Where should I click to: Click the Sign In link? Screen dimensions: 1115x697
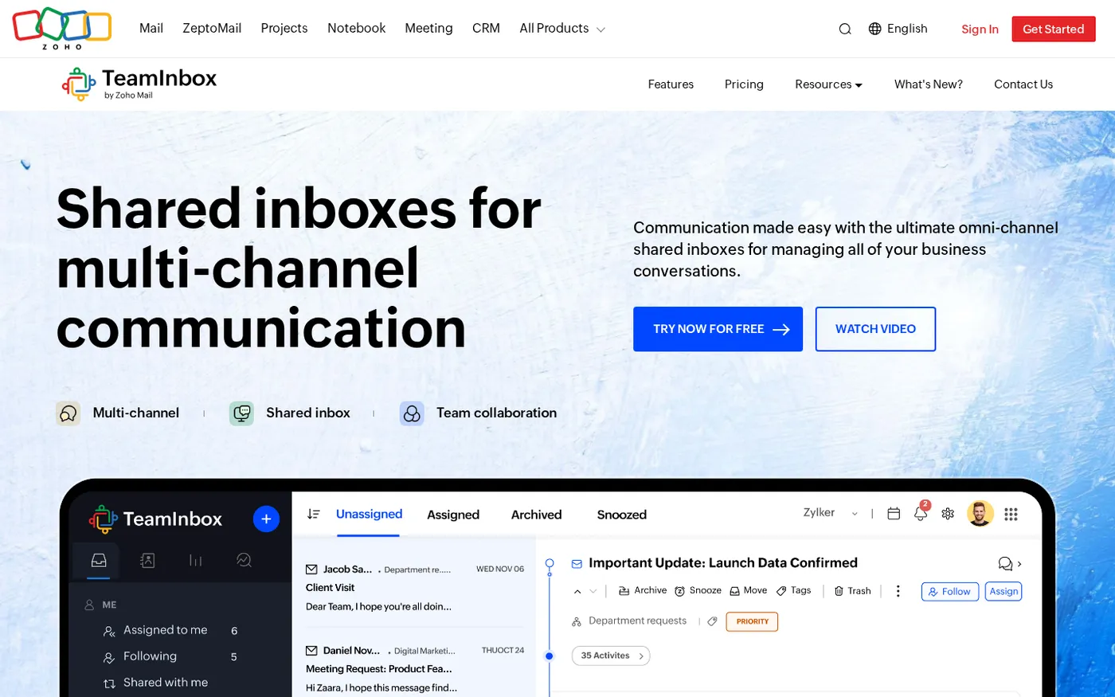[x=980, y=29]
